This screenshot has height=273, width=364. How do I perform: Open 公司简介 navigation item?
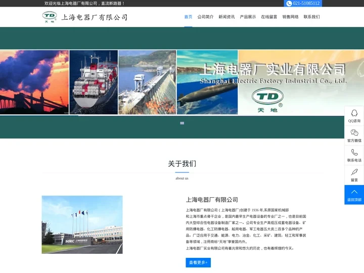click(x=205, y=17)
